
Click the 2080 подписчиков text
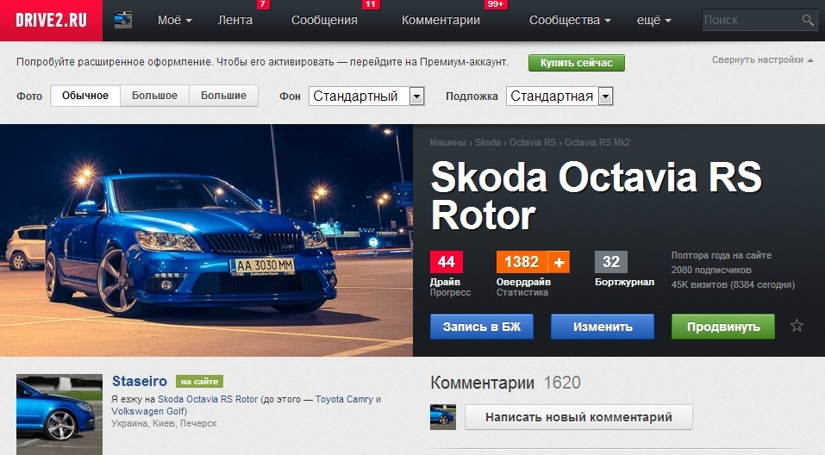[x=711, y=270]
